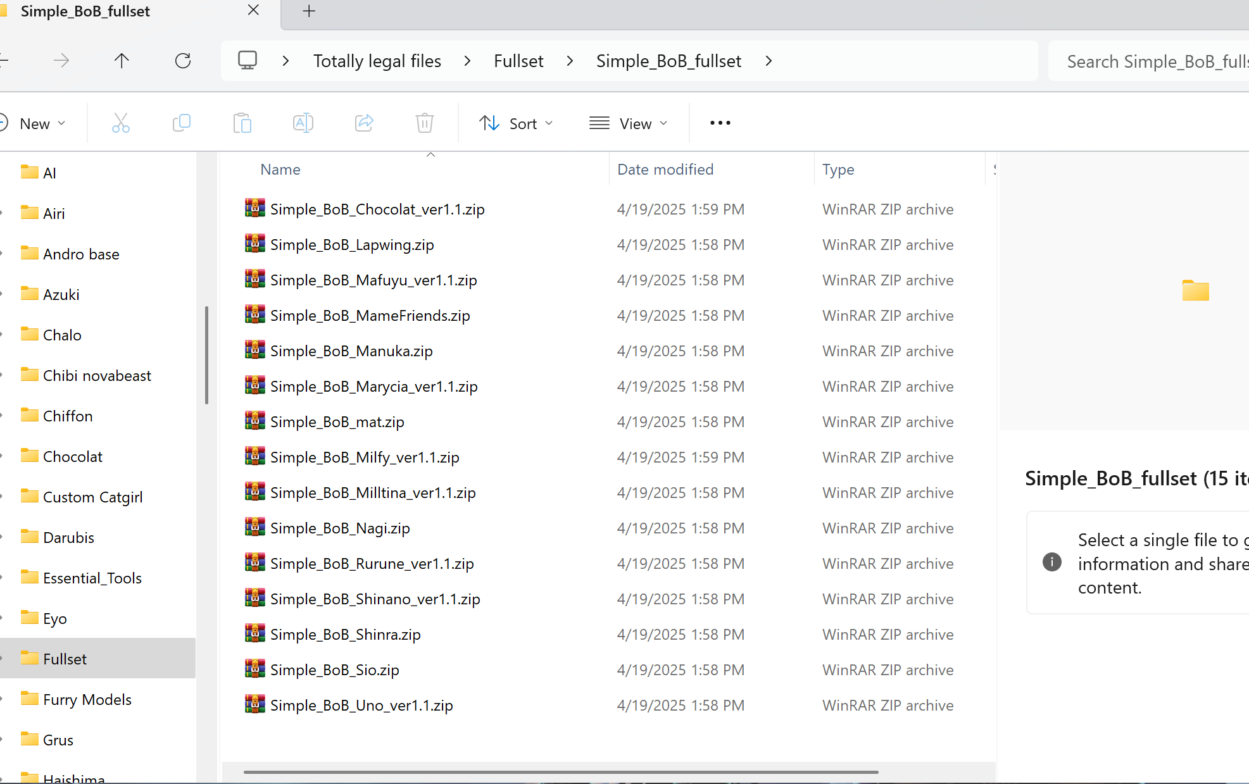Image resolution: width=1249 pixels, height=784 pixels.
Task: Open a new tab with plus icon
Action: pyautogui.click(x=309, y=11)
